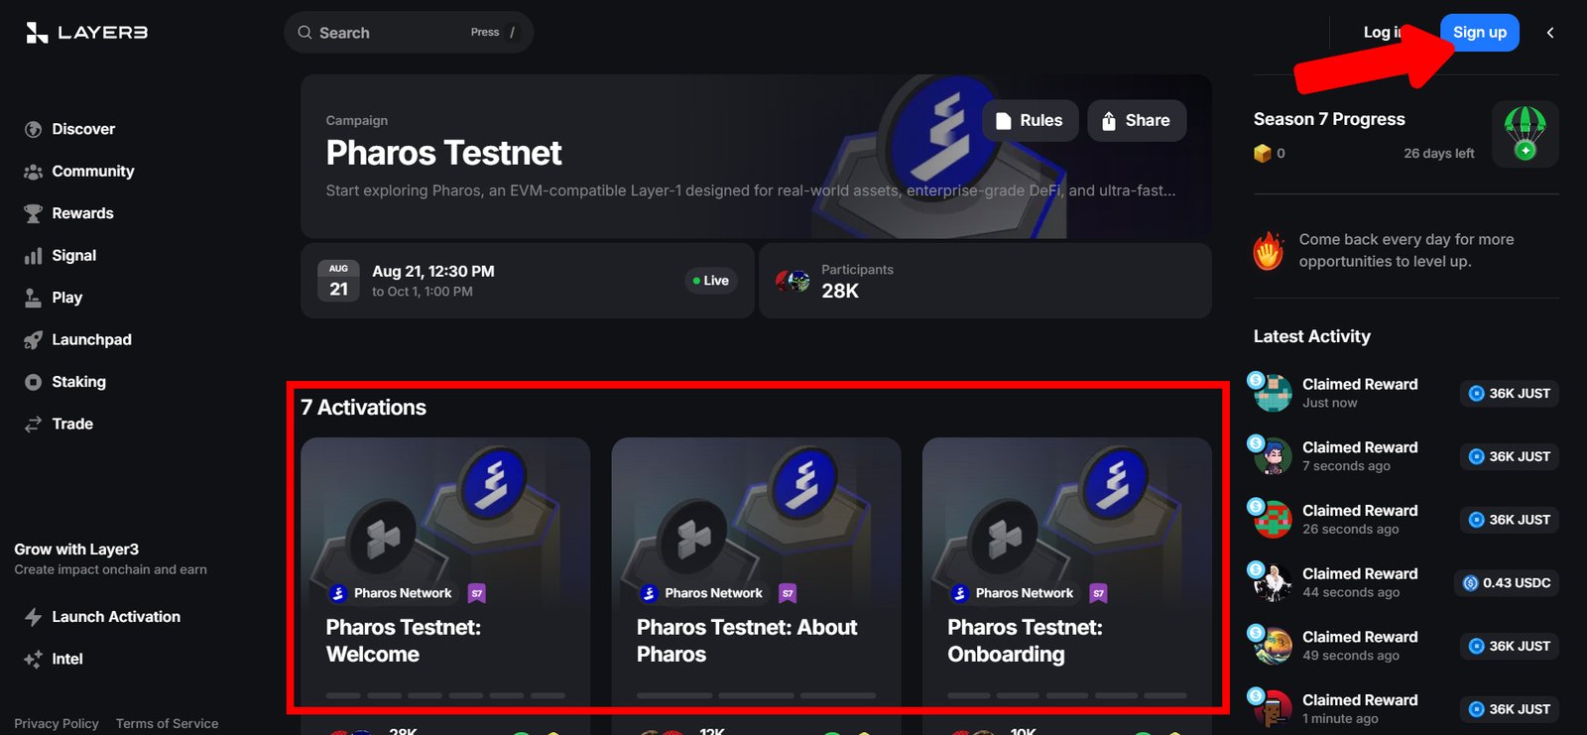
Task: Click the Trade swap arrows icon
Action: click(x=33, y=425)
